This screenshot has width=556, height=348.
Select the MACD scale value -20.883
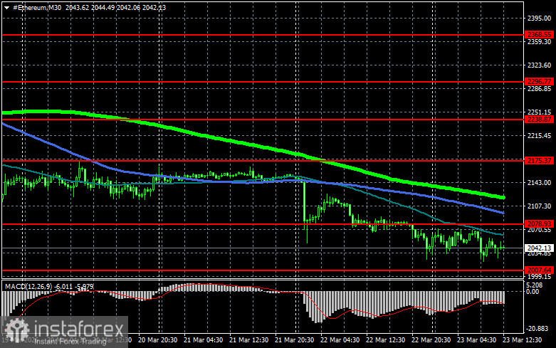coord(537,329)
